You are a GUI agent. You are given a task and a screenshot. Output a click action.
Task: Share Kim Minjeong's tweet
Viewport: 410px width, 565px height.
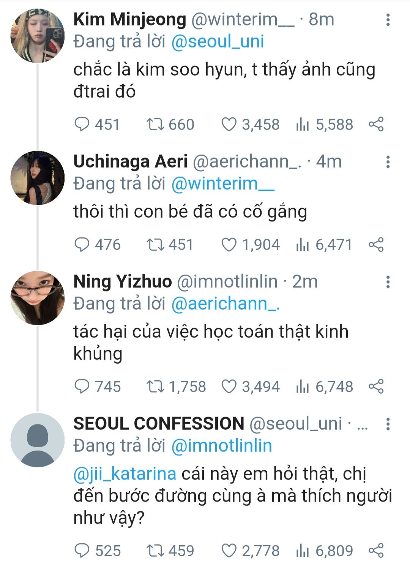coord(376,125)
